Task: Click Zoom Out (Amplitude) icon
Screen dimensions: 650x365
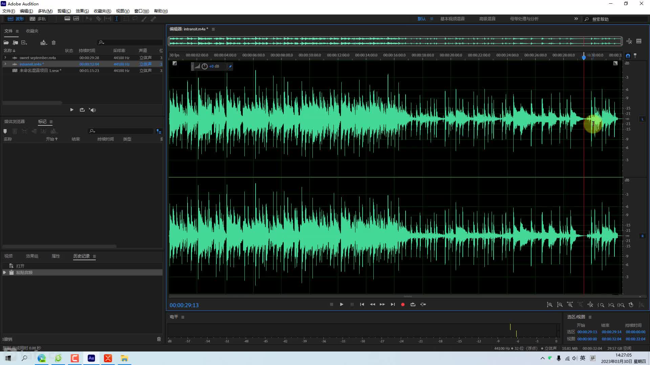Action: 560,305
